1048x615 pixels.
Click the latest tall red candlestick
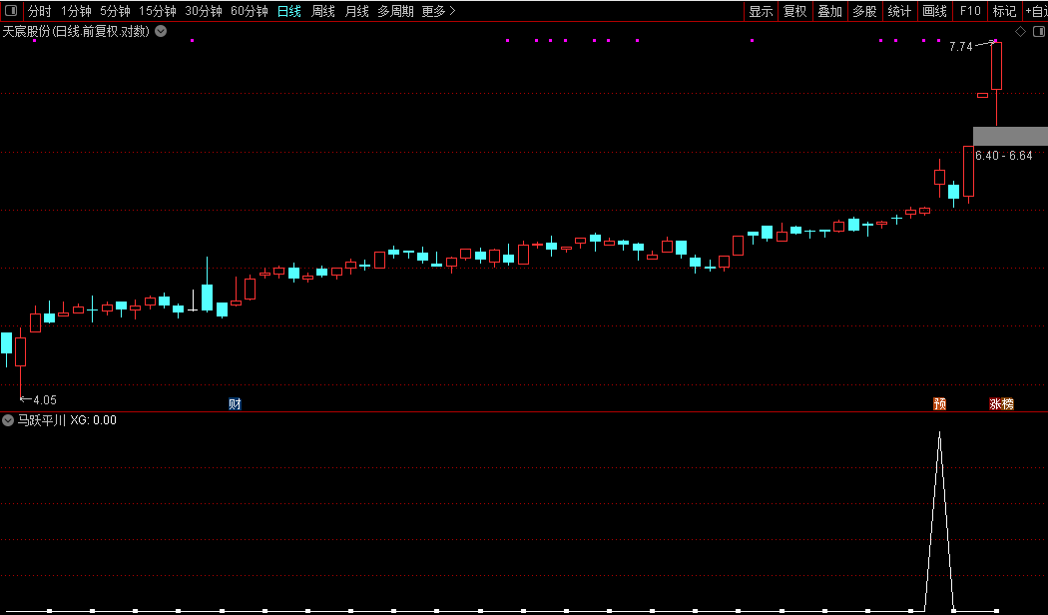click(x=996, y=66)
